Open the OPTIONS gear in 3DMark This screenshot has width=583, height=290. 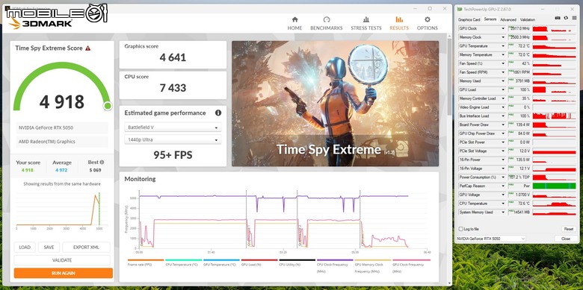(428, 19)
